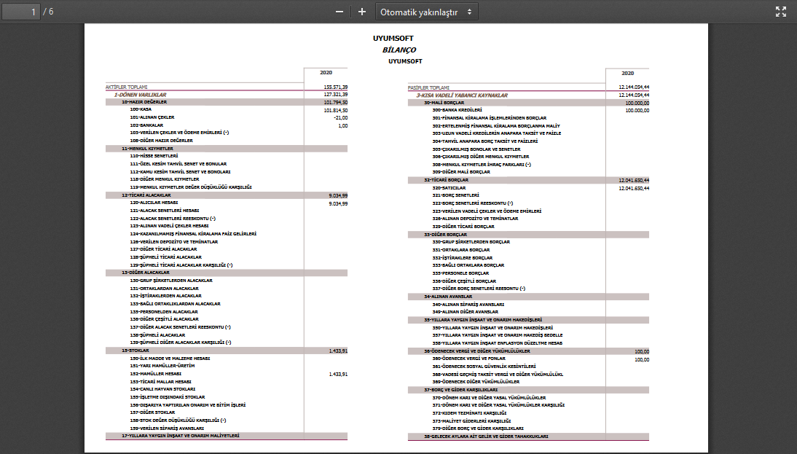The image size is (797, 454).
Task: Zoom out with the minus button
Action: [x=339, y=12]
